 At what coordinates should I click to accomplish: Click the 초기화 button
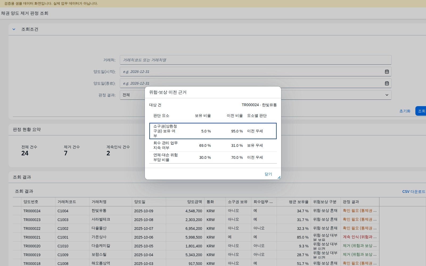[x=405, y=111]
